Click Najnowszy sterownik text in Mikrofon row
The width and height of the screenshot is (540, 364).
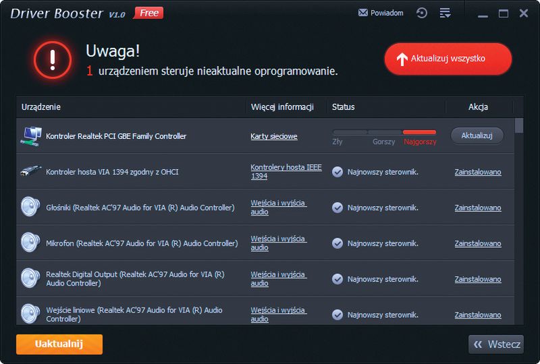[x=383, y=243]
